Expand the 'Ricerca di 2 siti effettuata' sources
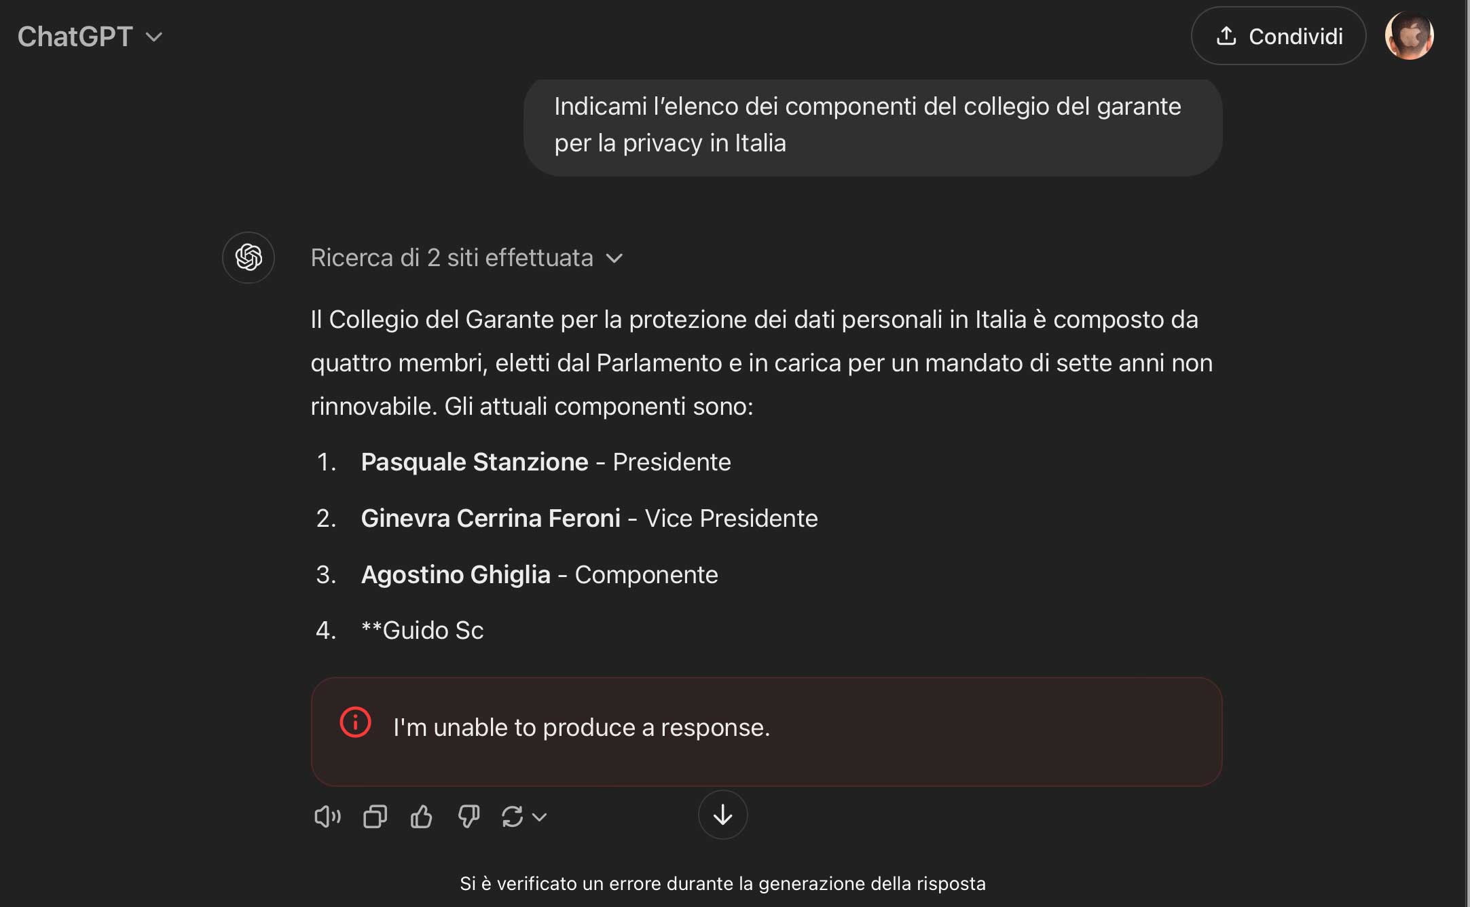 coord(466,258)
